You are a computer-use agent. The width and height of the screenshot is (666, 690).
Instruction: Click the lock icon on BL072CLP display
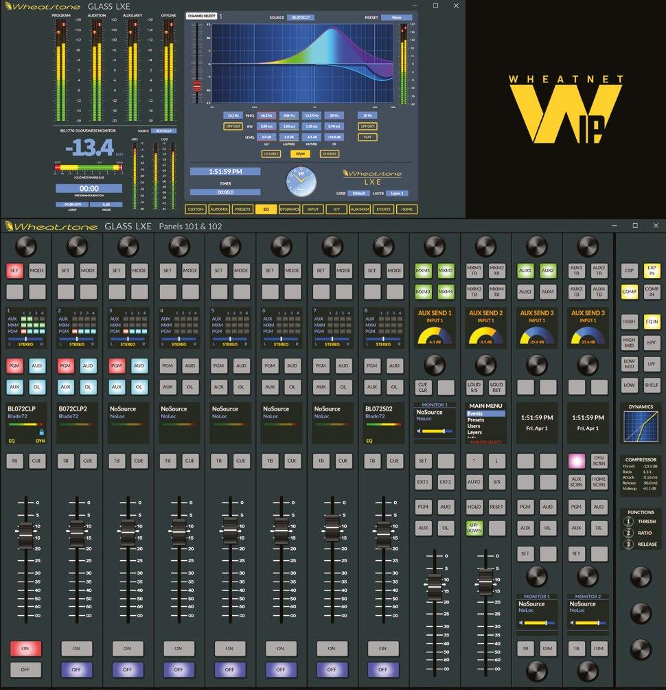[x=41, y=432]
